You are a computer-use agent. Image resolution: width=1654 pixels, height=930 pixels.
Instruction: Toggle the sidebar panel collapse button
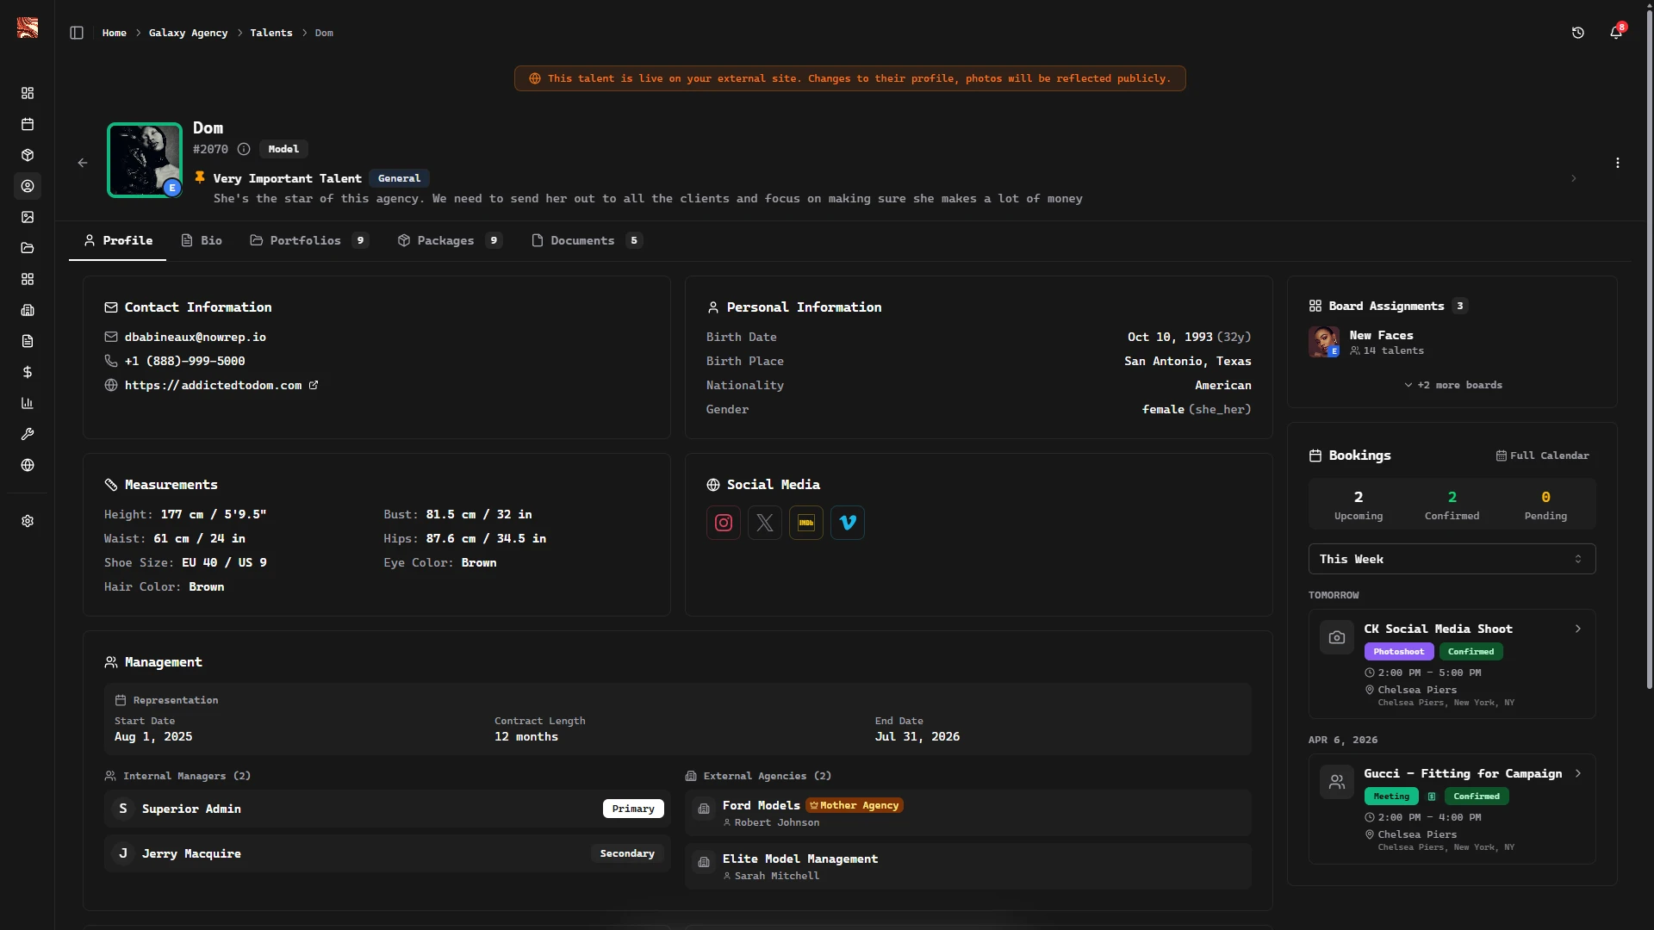pos(77,33)
